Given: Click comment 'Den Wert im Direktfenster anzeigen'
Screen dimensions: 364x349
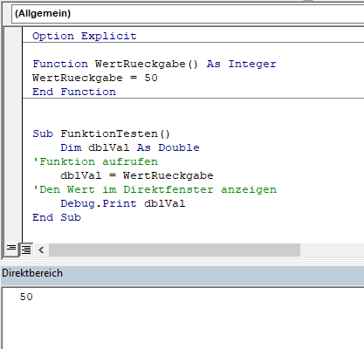Looking at the screenshot, I should tap(155, 189).
